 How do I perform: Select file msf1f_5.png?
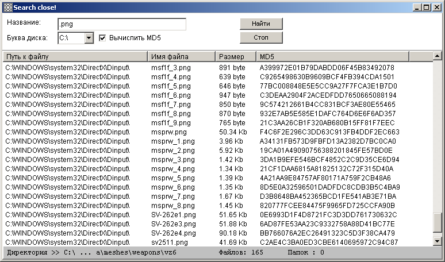[171, 86]
